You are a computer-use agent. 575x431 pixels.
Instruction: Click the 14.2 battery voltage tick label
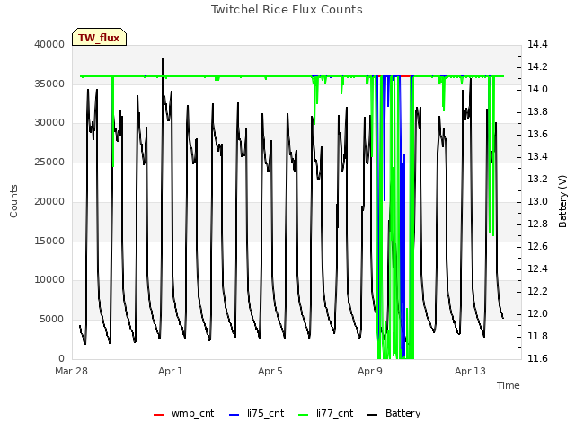pyautogui.click(x=537, y=66)
